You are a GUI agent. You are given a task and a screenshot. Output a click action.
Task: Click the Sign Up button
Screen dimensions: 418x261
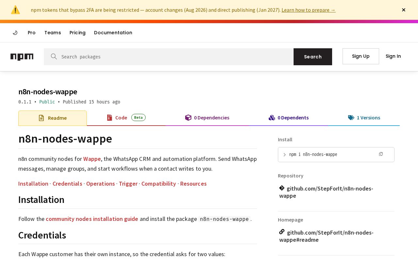pyautogui.click(x=361, y=56)
